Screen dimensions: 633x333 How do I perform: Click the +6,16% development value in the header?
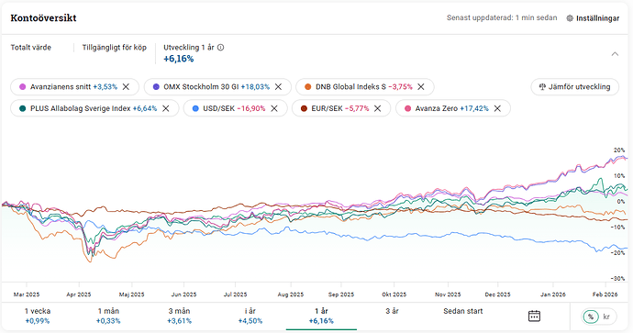[179, 59]
